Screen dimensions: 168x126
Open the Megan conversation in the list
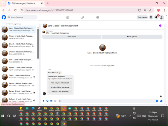coord(18,37)
